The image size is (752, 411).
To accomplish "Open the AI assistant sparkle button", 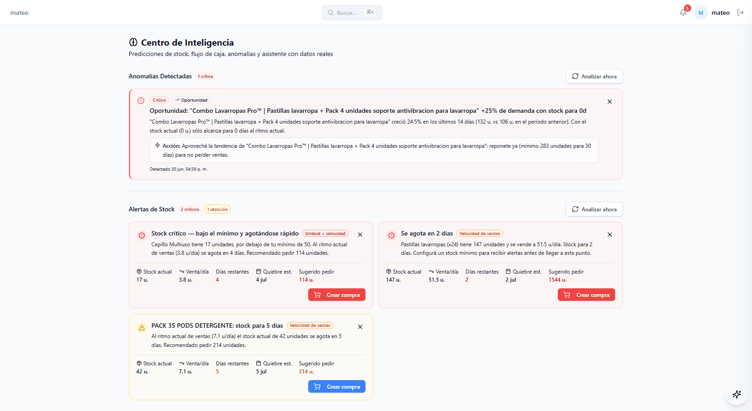I will [737, 394].
